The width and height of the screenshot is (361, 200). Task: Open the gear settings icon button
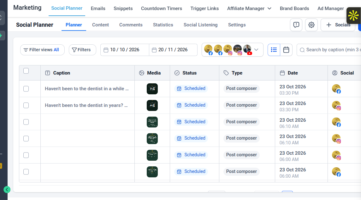(x=311, y=25)
